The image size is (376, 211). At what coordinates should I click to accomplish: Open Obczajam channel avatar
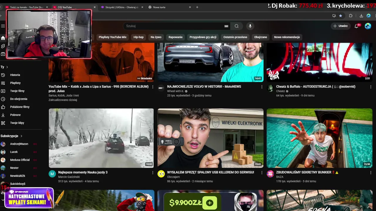[x=161, y=174]
